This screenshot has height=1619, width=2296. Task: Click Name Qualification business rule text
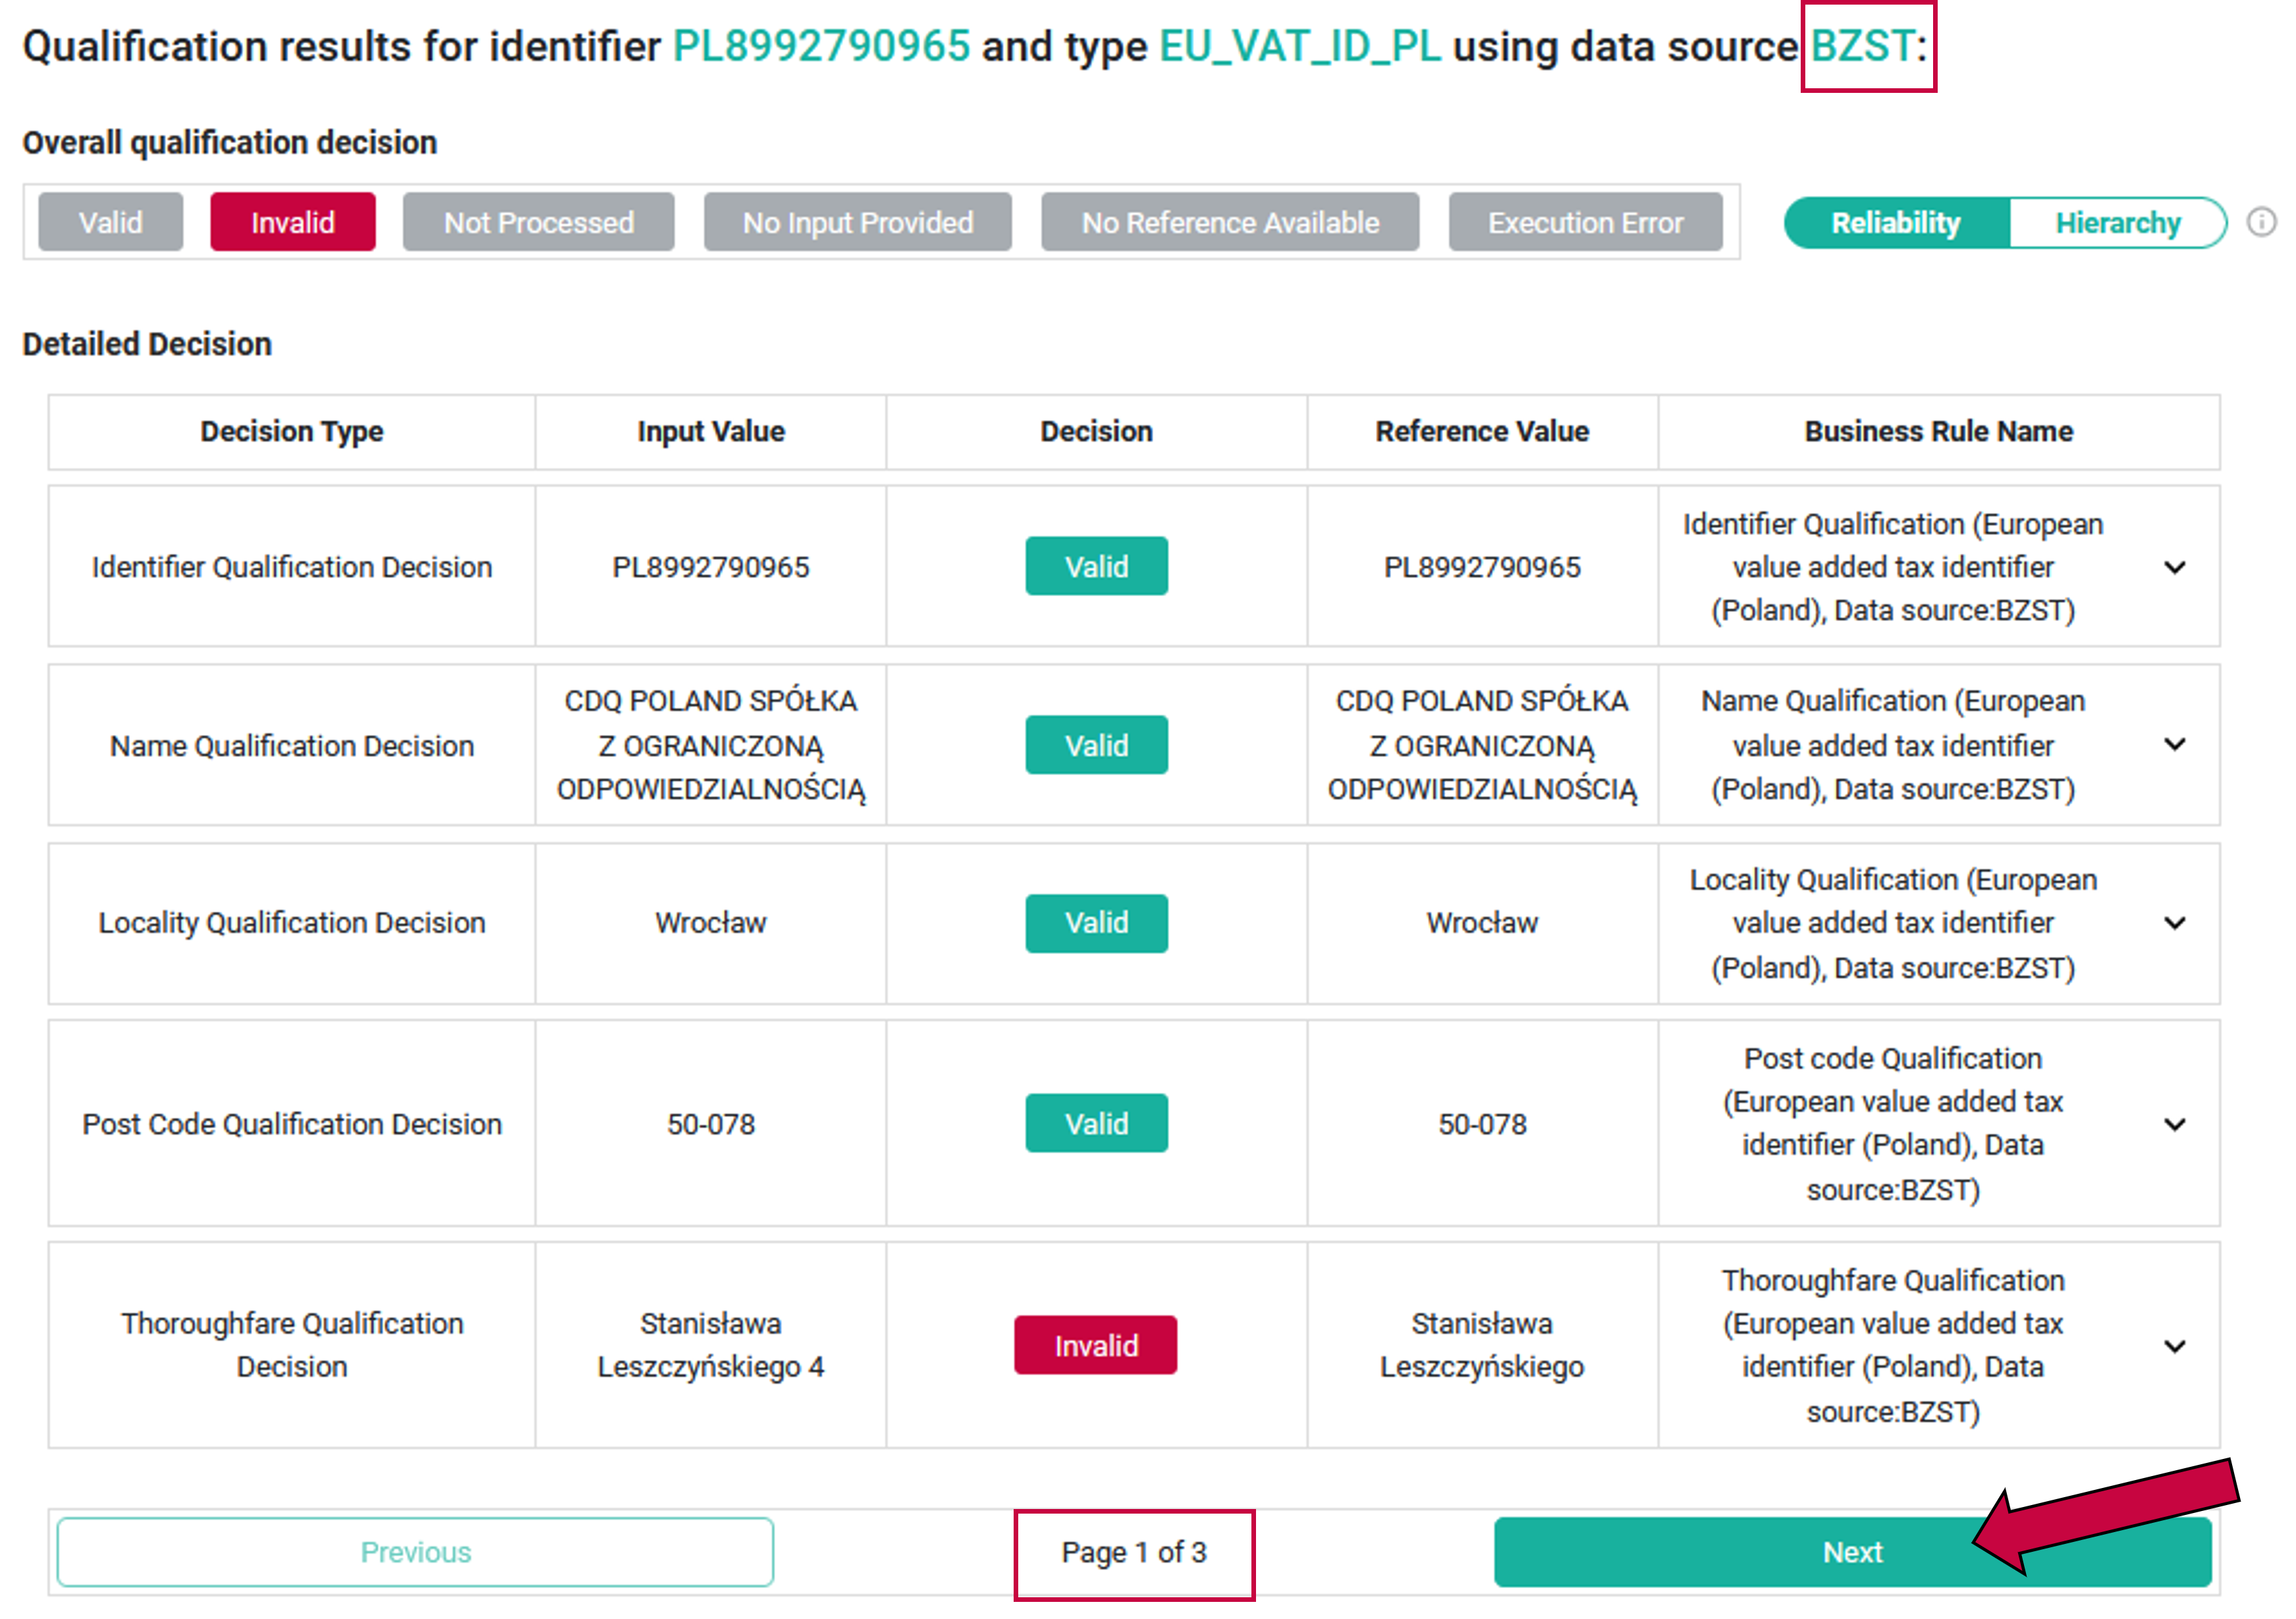point(1893,745)
